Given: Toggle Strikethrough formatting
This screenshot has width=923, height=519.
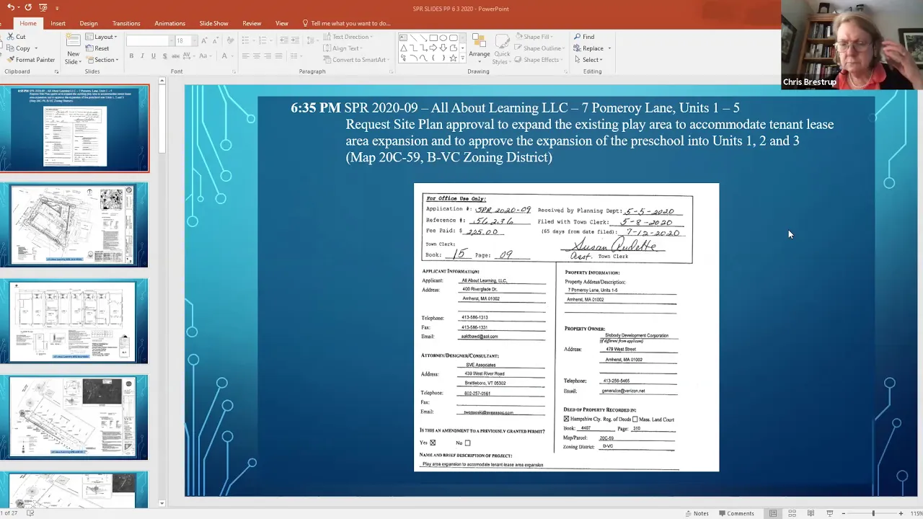Looking at the screenshot, I should pyautogui.click(x=176, y=56).
